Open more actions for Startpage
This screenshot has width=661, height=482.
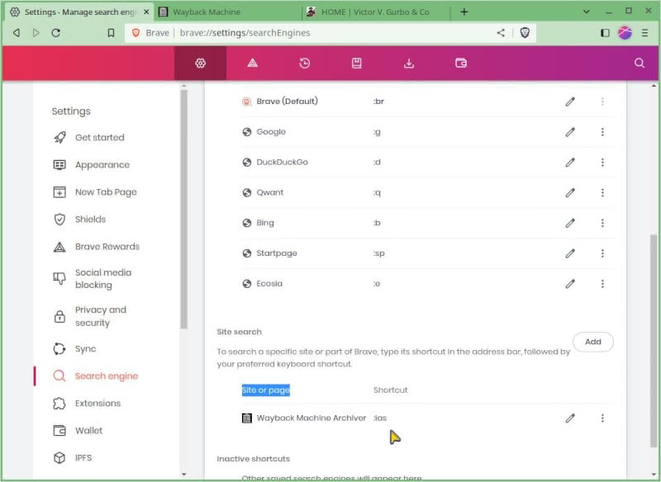(x=602, y=253)
